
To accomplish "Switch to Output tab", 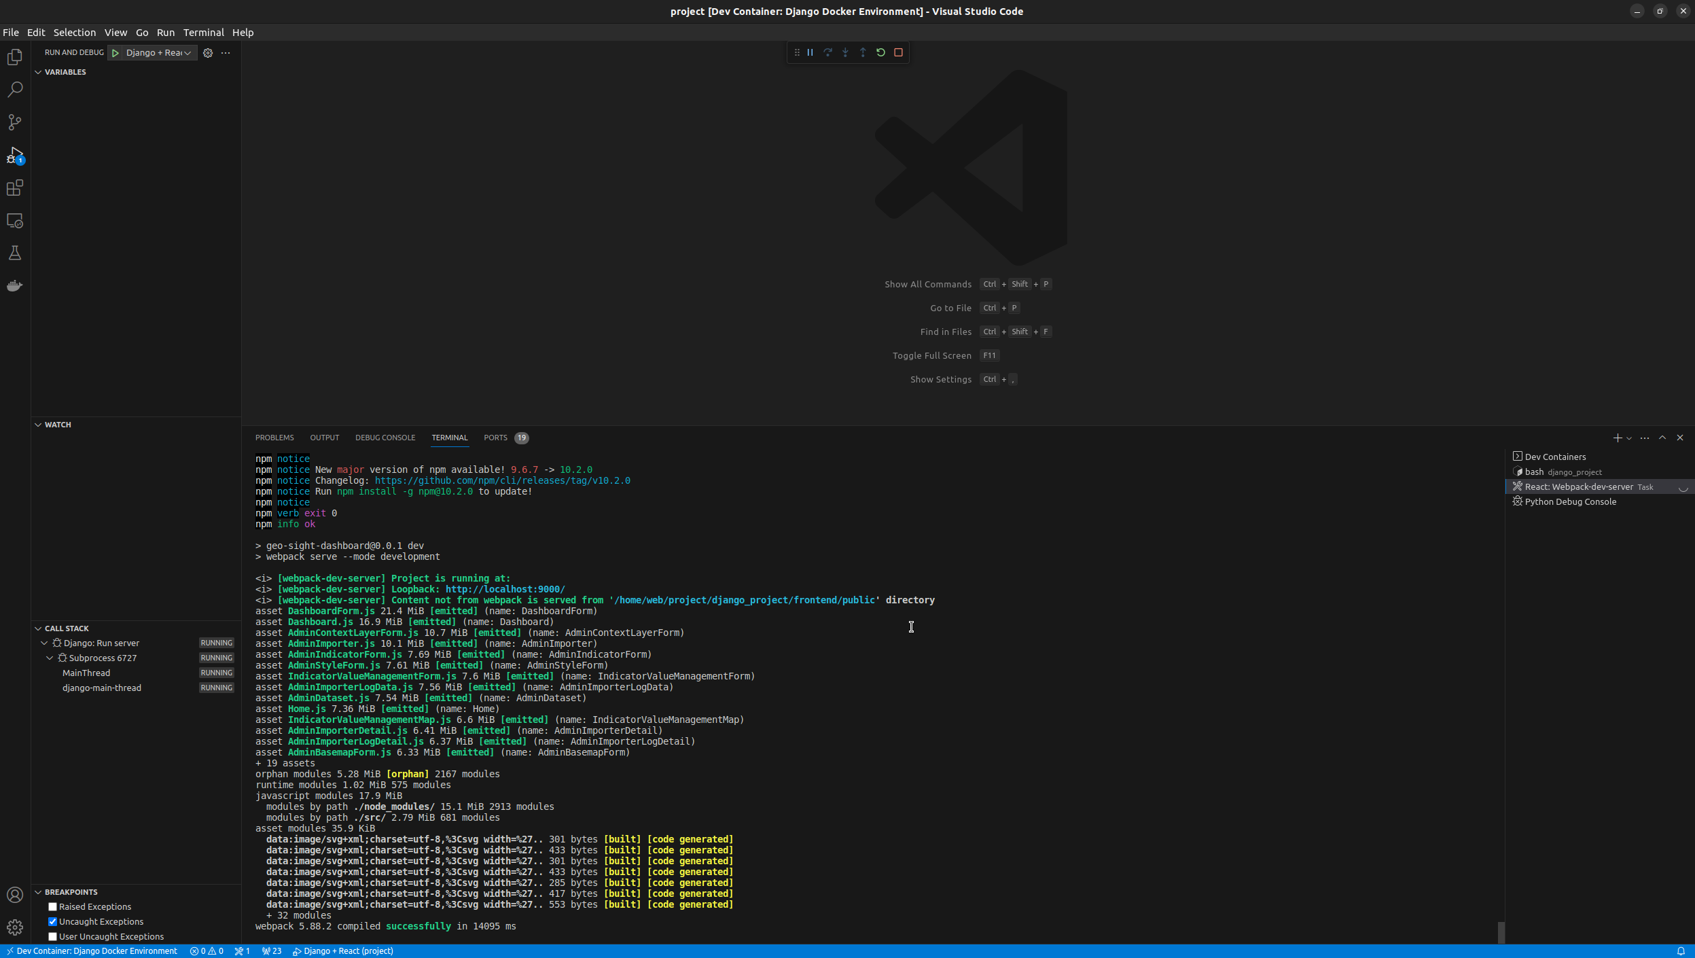I will (x=324, y=438).
